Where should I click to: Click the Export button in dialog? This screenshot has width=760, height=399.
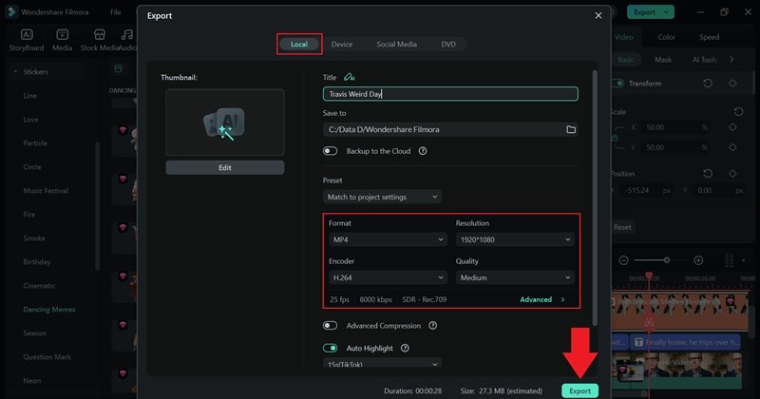pos(579,390)
